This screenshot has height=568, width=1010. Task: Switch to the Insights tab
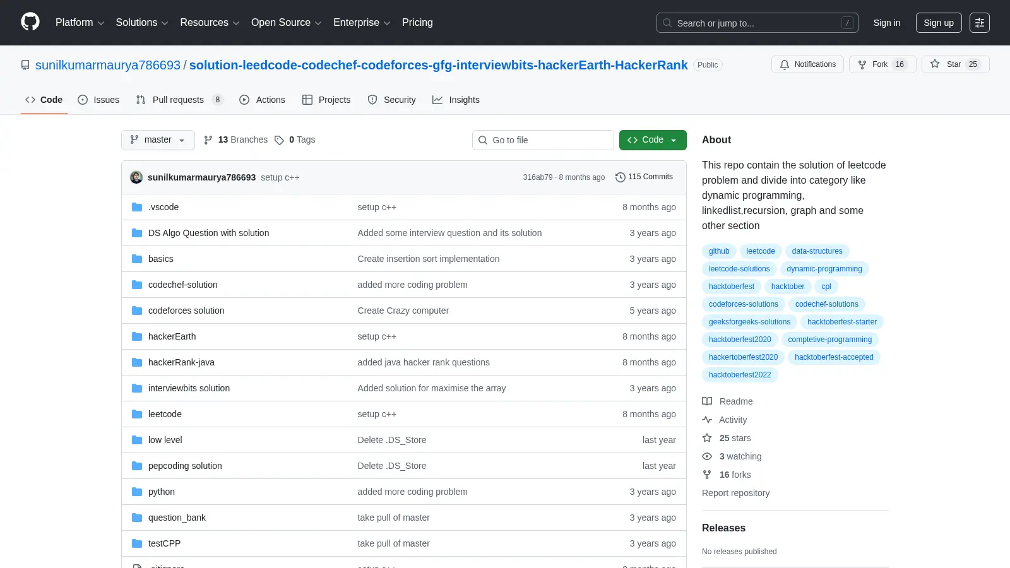pos(456,100)
